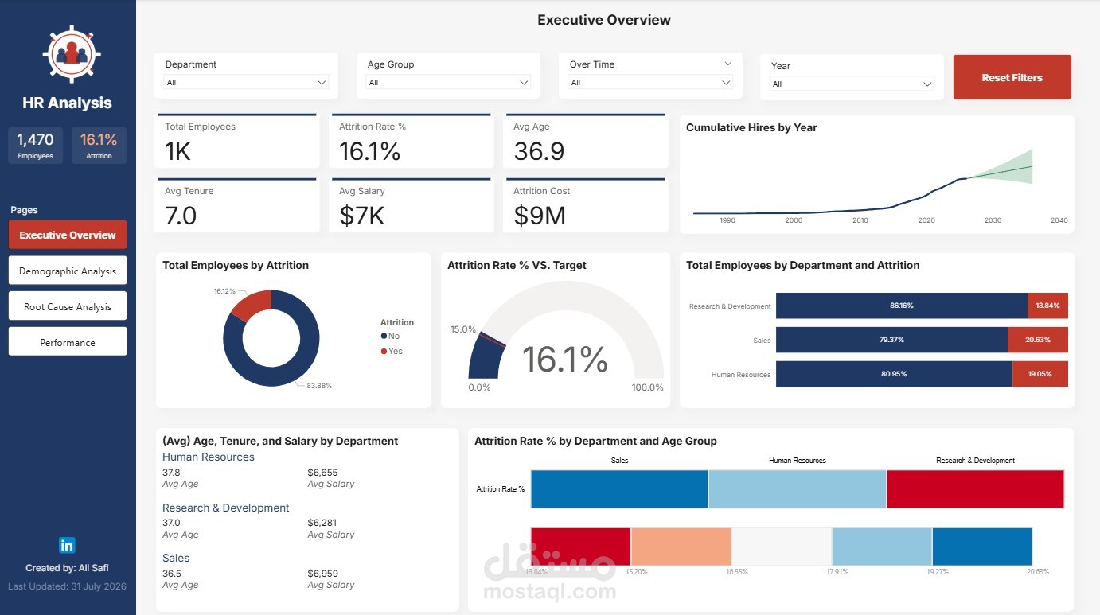Open the Over Time filter's All dropdown
The height and width of the screenshot is (615, 1100).
tap(650, 83)
